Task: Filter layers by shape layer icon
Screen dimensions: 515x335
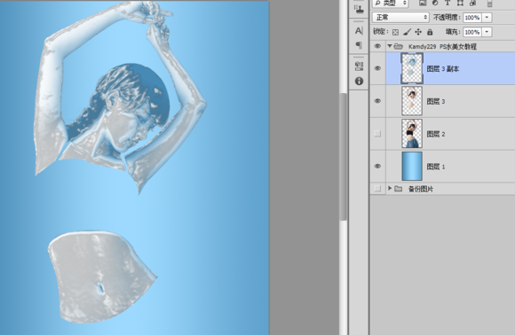Action: coord(460,3)
